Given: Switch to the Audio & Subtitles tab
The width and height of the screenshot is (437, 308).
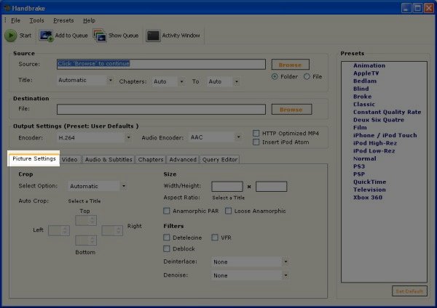Looking at the screenshot, I should tap(108, 159).
